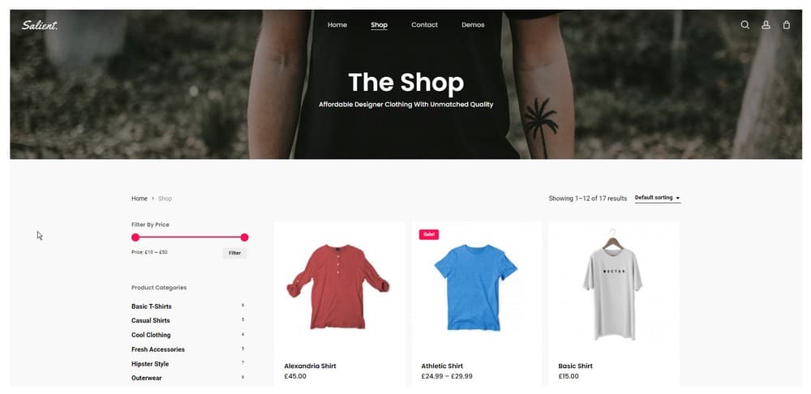Open the user account icon
This screenshot has height=394, width=811.
[x=766, y=25]
